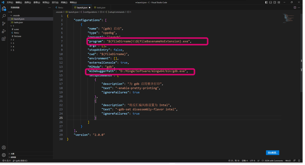Open the Extensions view icon
This screenshot has width=305, height=165.
click(4, 39)
